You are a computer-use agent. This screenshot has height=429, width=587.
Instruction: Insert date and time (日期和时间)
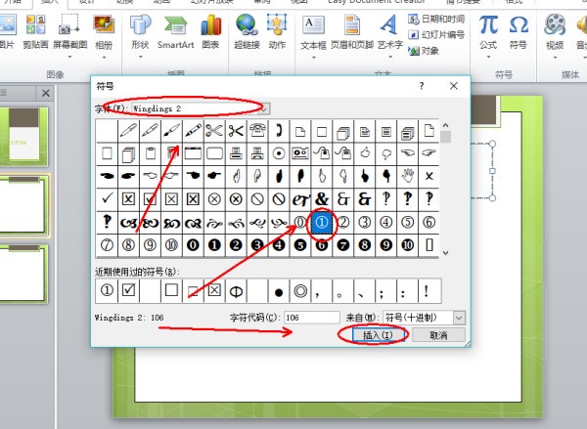(x=437, y=20)
